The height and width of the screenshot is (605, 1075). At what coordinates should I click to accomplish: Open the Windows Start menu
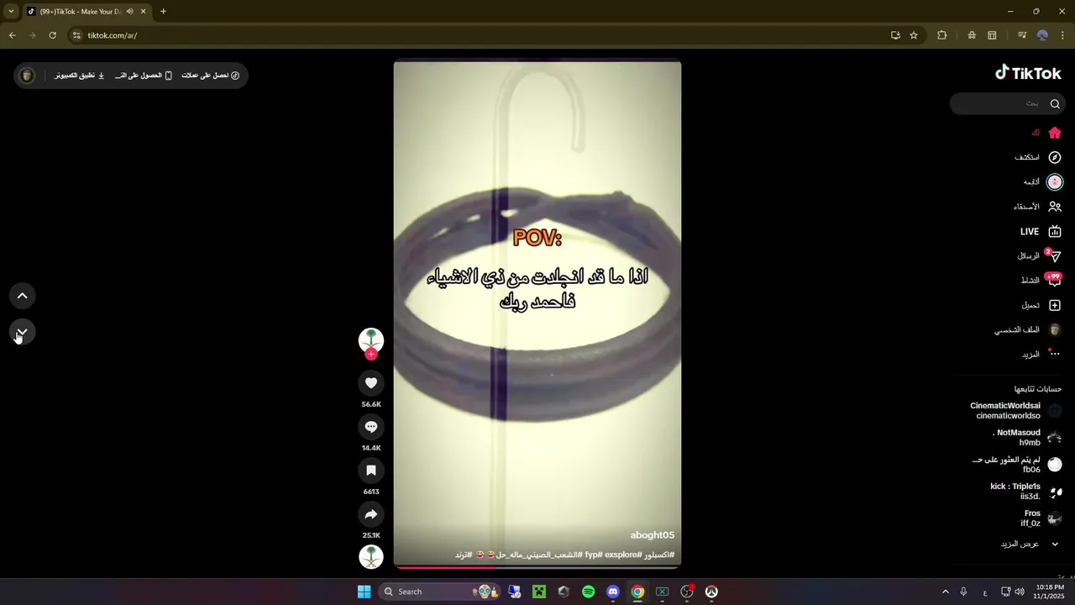(364, 592)
